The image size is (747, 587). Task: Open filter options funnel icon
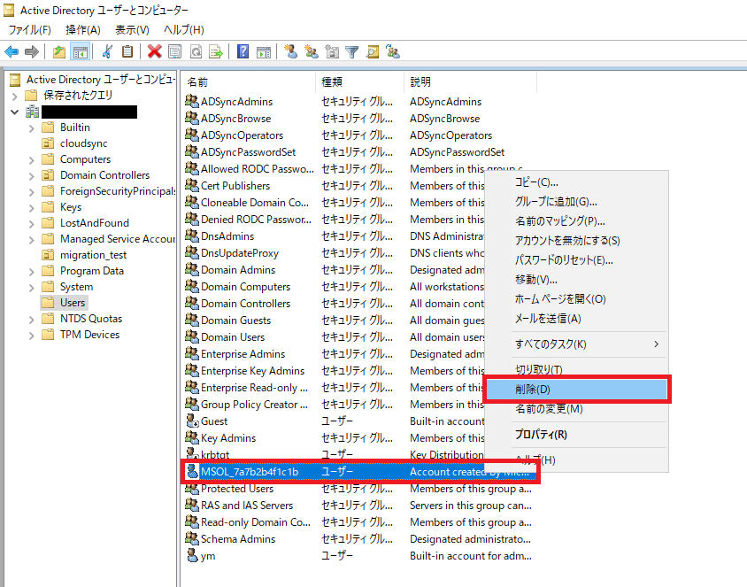351,51
